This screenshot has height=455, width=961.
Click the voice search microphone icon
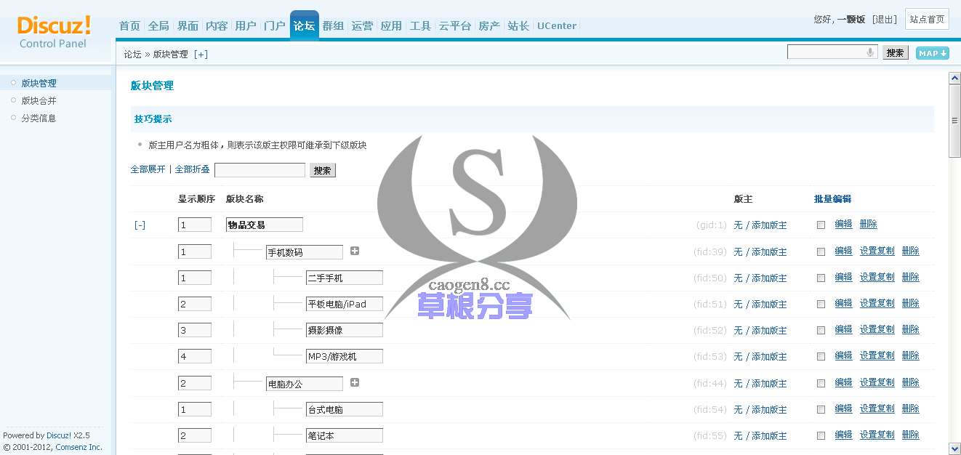[x=872, y=52]
